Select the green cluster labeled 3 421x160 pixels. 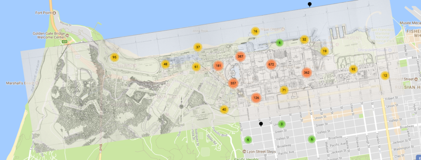tap(281, 124)
